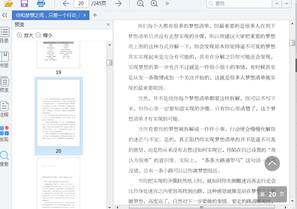Close the 预览 panel
Image resolution: width=297 pixels, height=209 pixels.
click(108, 25)
